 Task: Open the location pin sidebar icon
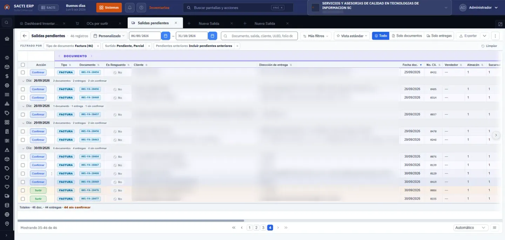click(x=7, y=224)
